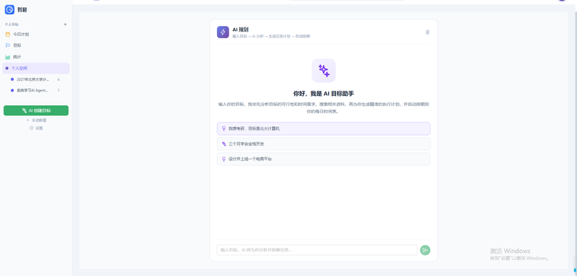Open the 2027年北京大学 goal entry
577x276 pixels.
[36, 79]
